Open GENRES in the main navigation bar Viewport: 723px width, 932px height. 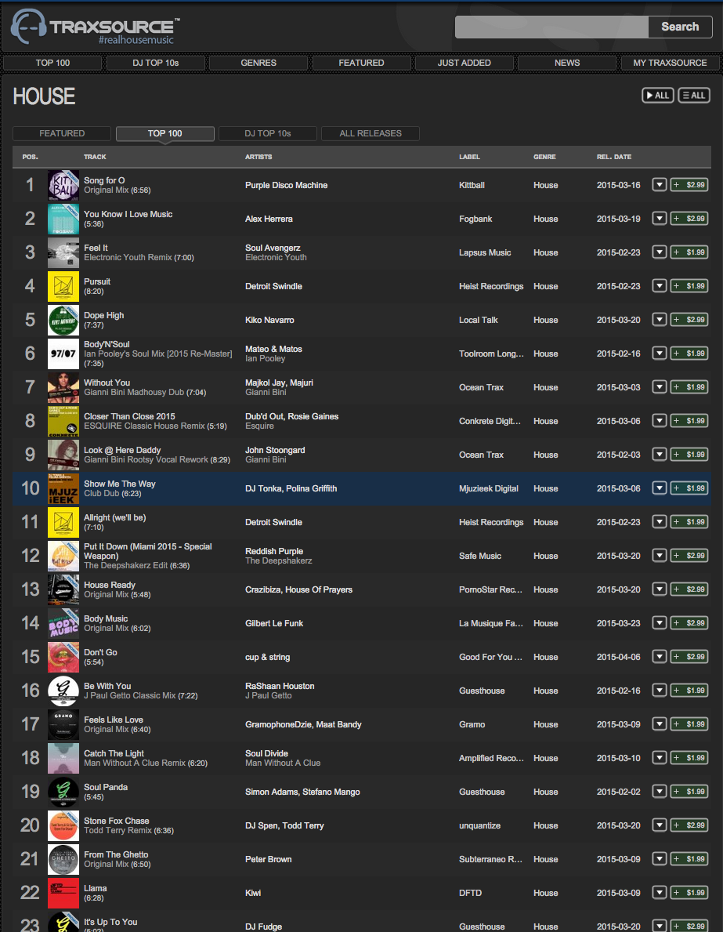click(258, 63)
